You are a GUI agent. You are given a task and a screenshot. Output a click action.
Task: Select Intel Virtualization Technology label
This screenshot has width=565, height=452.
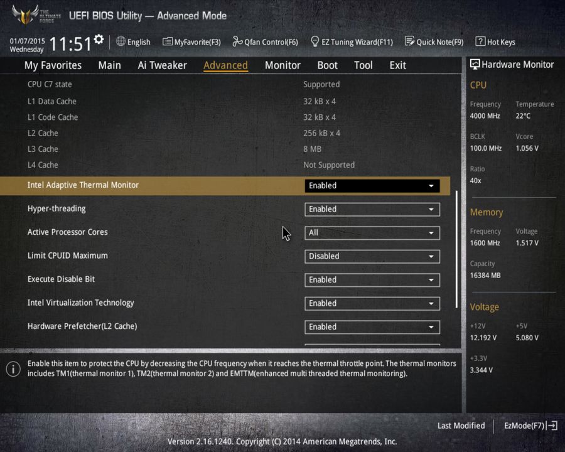tap(81, 303)
